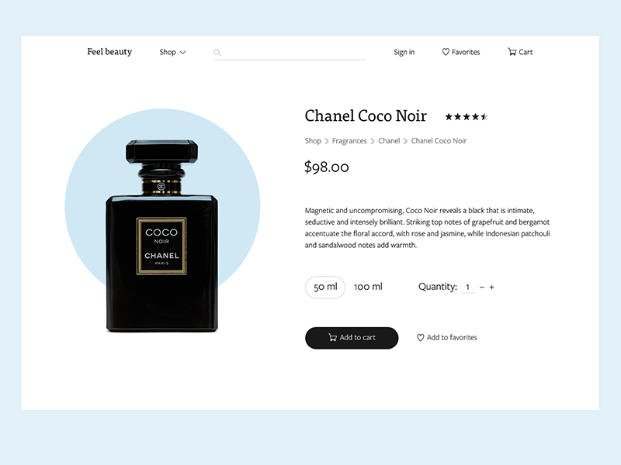The height and width of the screenshot is (465, 621).
Task: Choose the 100 ml size option
Action: pos(368,287)
